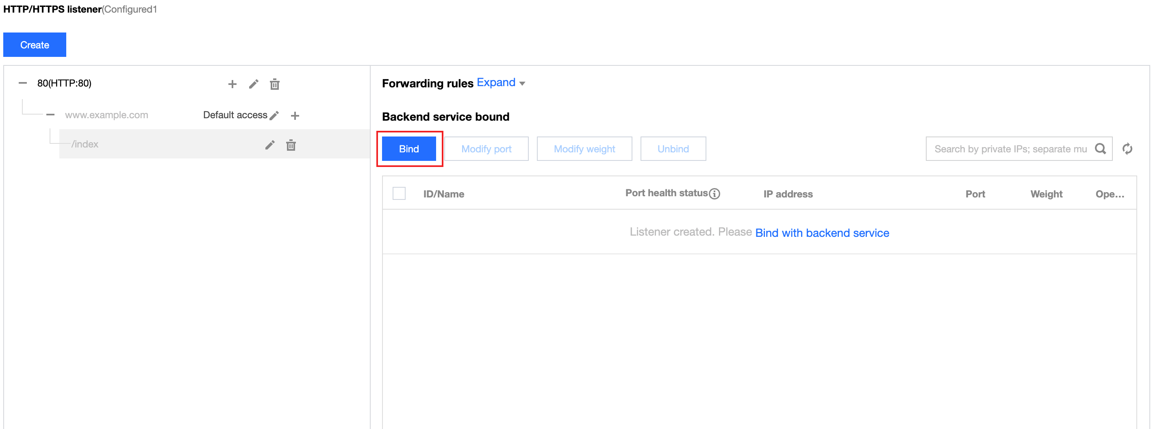Expand the Forwarding rules section
1151x429 pixels.
pyautogui.click(x=500, y=82)
